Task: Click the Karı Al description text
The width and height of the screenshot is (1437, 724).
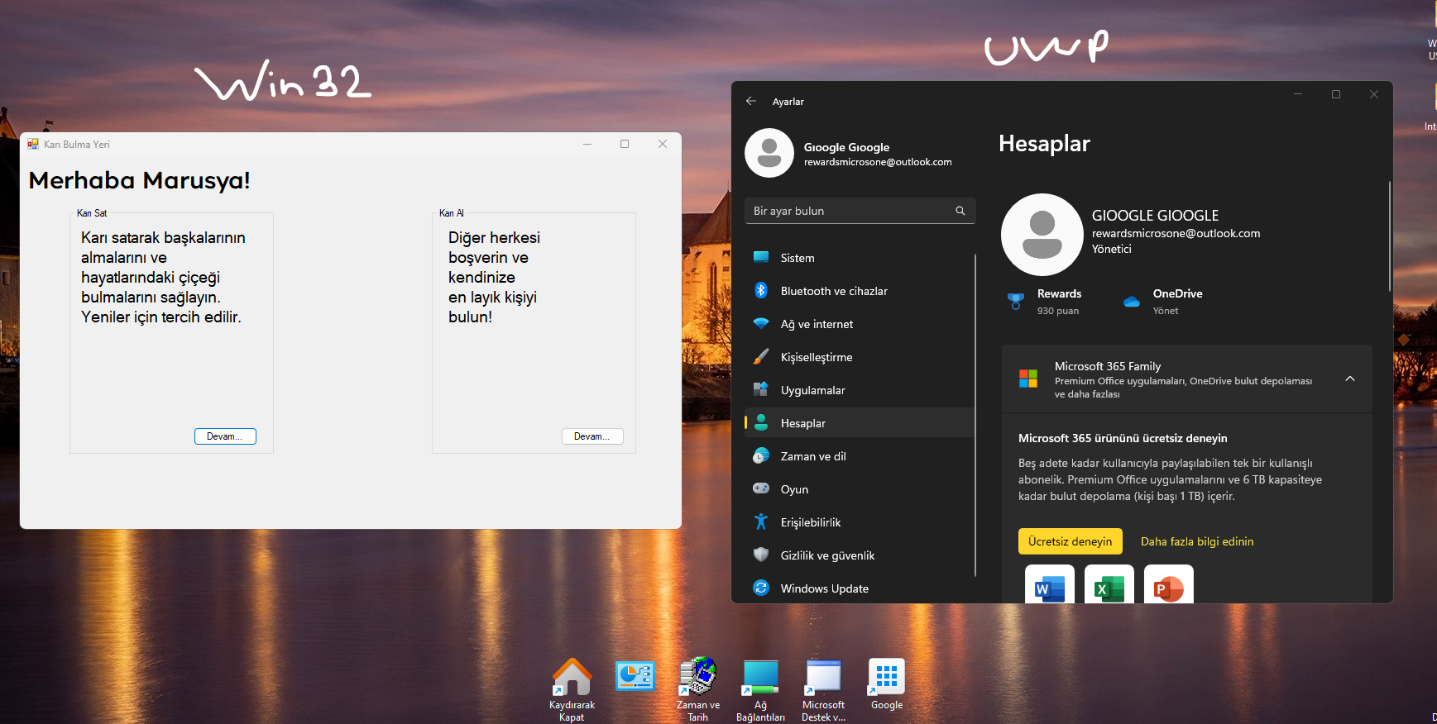Action: (494, 277)
